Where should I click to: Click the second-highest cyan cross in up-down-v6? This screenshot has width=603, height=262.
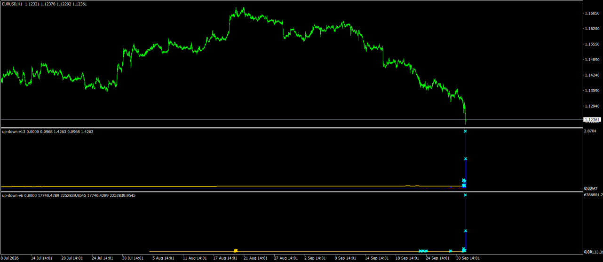pyautogui.click(x=465, y=231)
